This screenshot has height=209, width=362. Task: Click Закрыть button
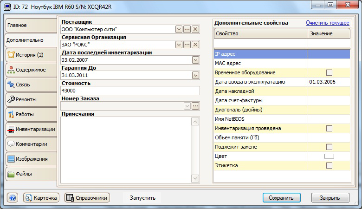330,198
